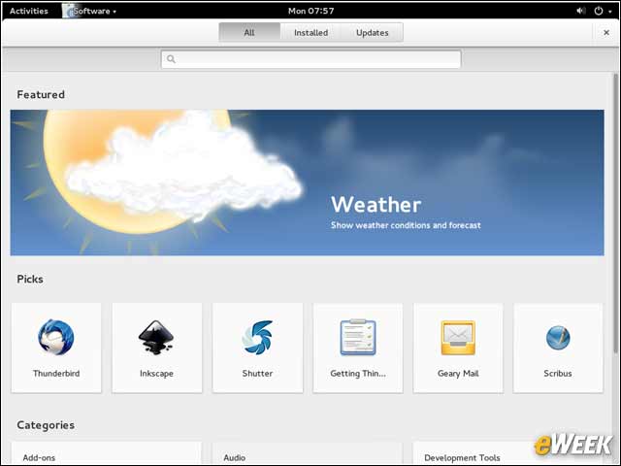Viewport: 621px width, 466px height.
Task: Select the Scribus label text
Action: pyautogui.click(x=558, y=373)
